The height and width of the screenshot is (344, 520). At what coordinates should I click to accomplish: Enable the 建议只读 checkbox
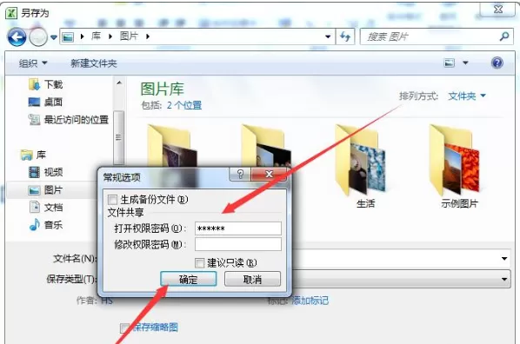(200, 263)
